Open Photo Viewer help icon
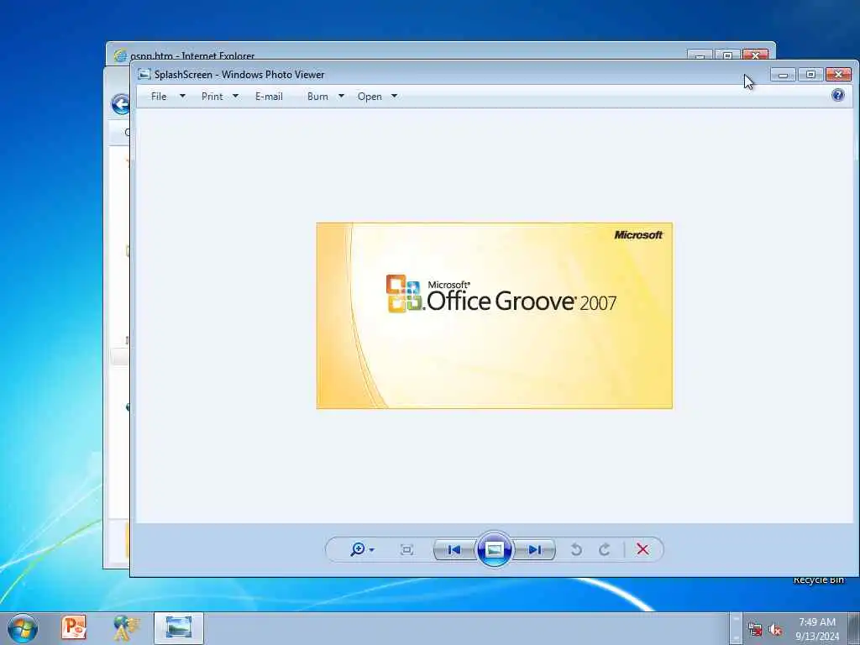Screen dimensions: 860x645 (x=837, y=96)
